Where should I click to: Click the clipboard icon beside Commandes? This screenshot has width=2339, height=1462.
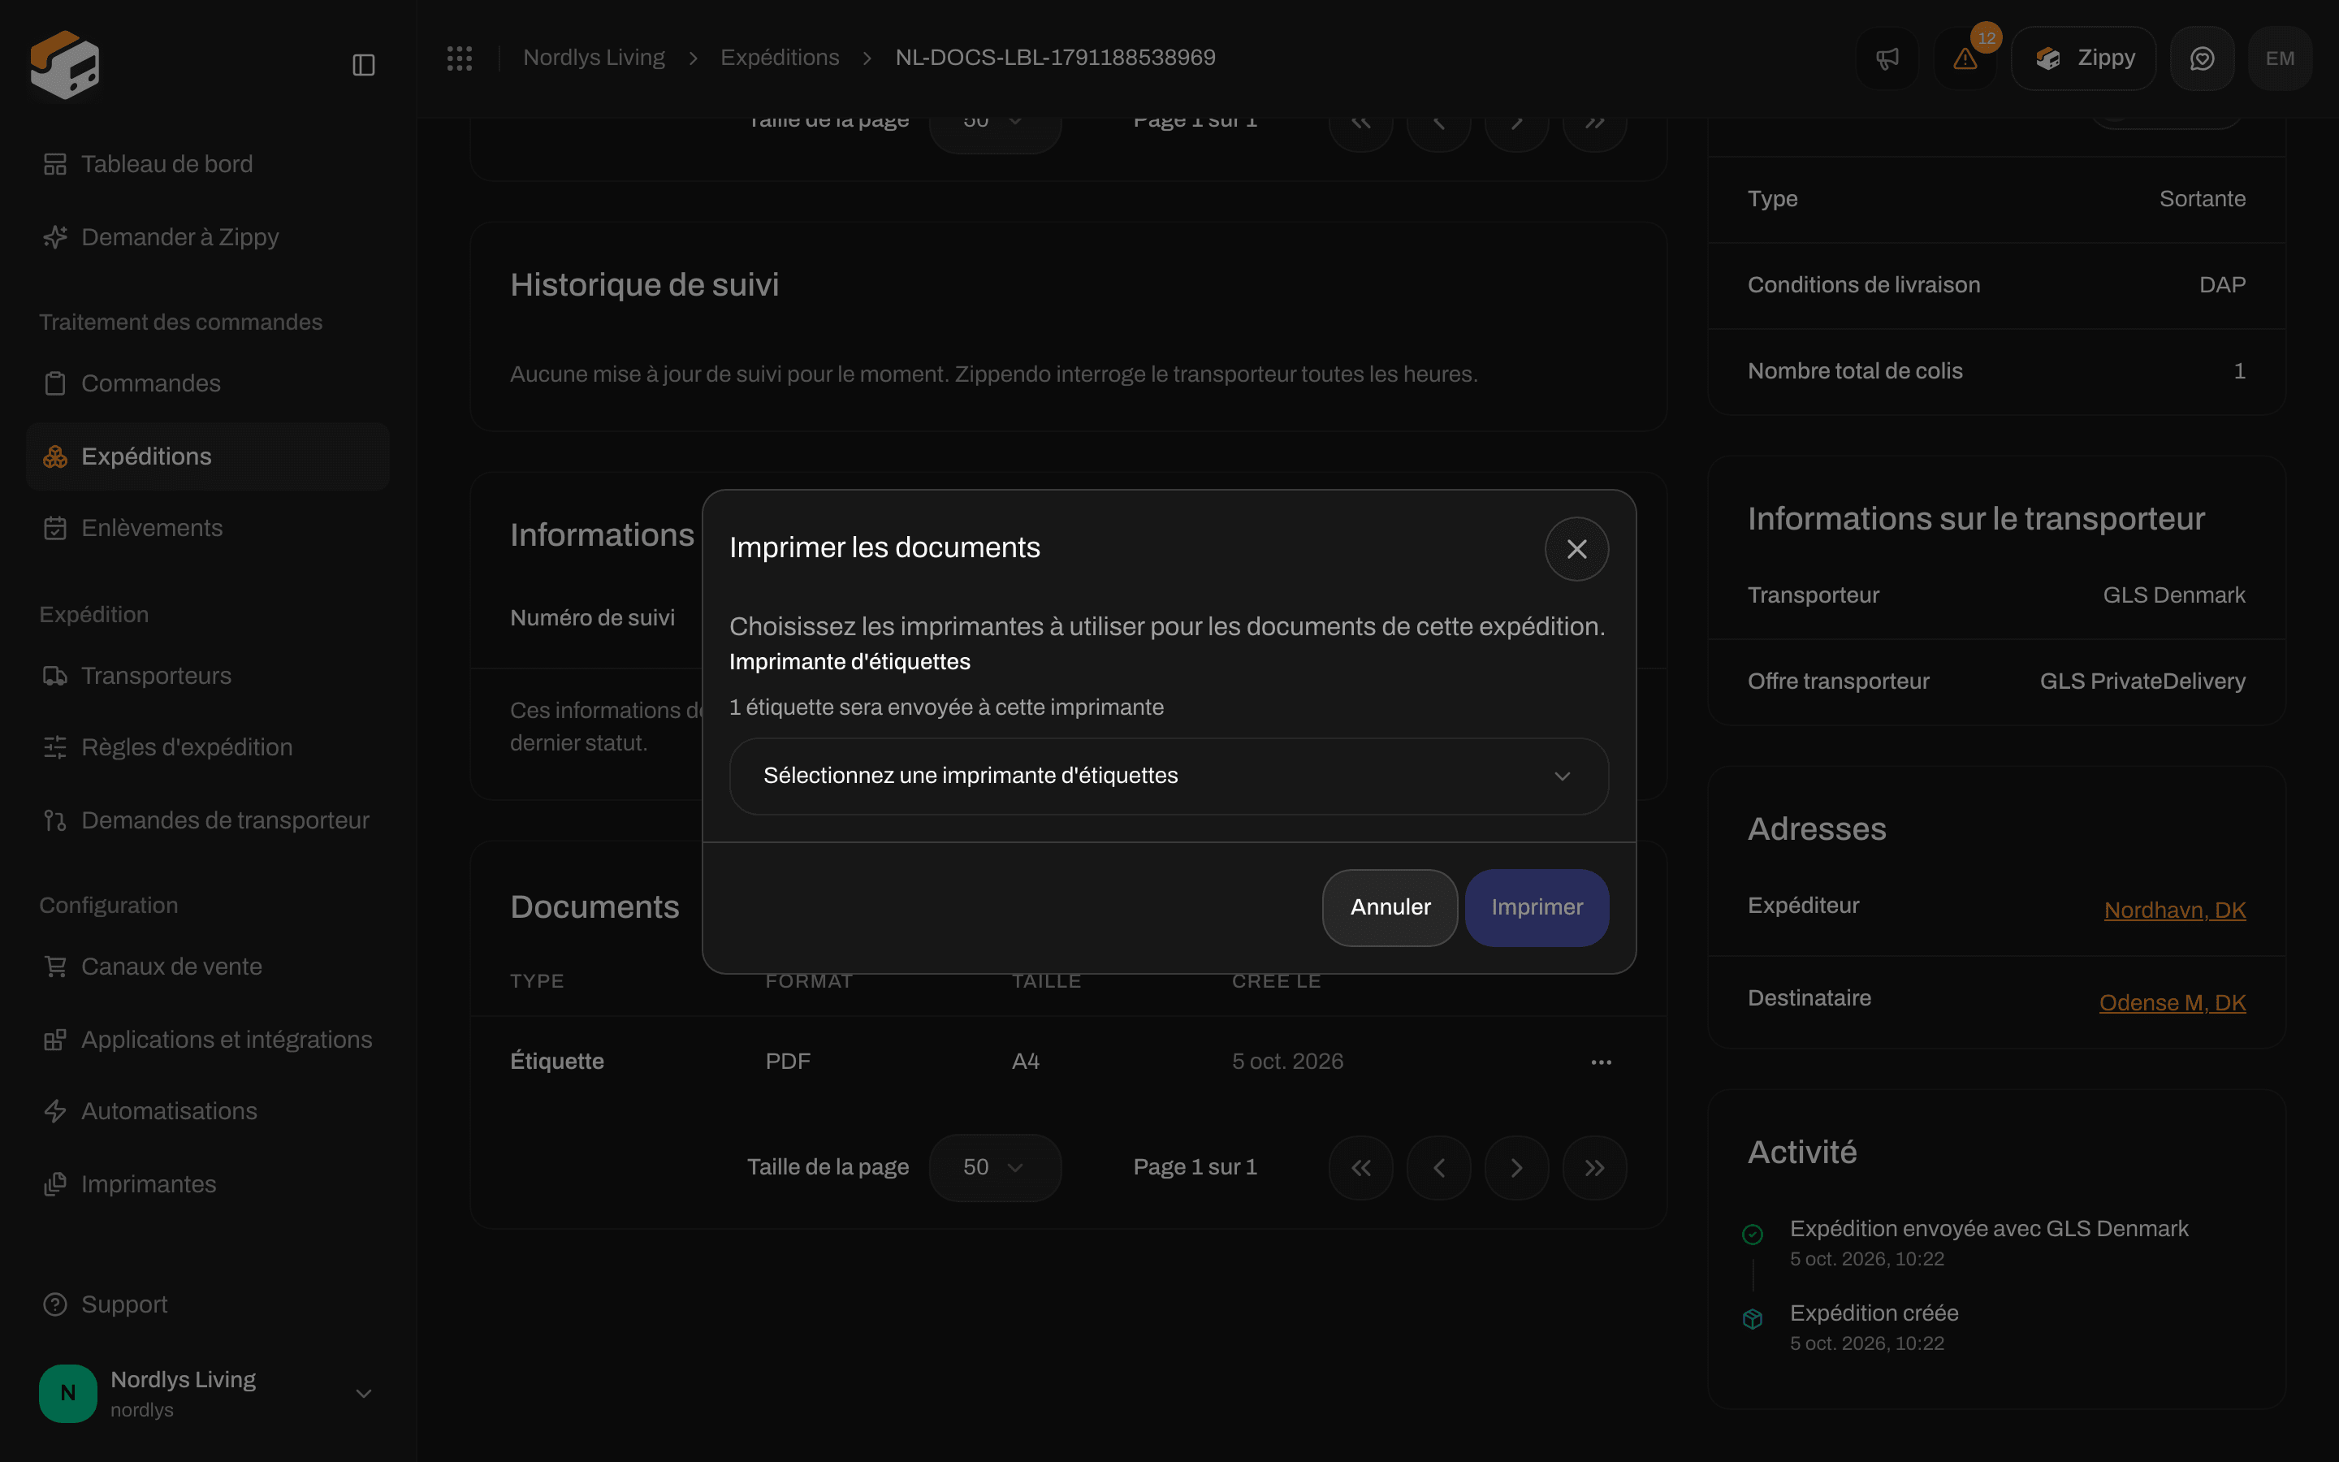(x=55, y=384)
